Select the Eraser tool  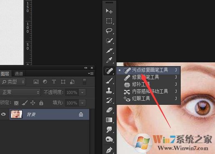click(109, 110)
